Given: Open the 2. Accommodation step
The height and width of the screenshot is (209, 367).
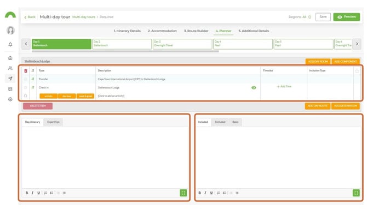Looking at the screenshot, I should coord(162,31).
